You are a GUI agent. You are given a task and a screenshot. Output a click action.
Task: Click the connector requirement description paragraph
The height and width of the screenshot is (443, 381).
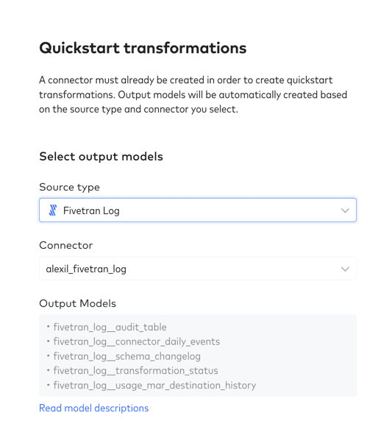click(x=193, y=95)
